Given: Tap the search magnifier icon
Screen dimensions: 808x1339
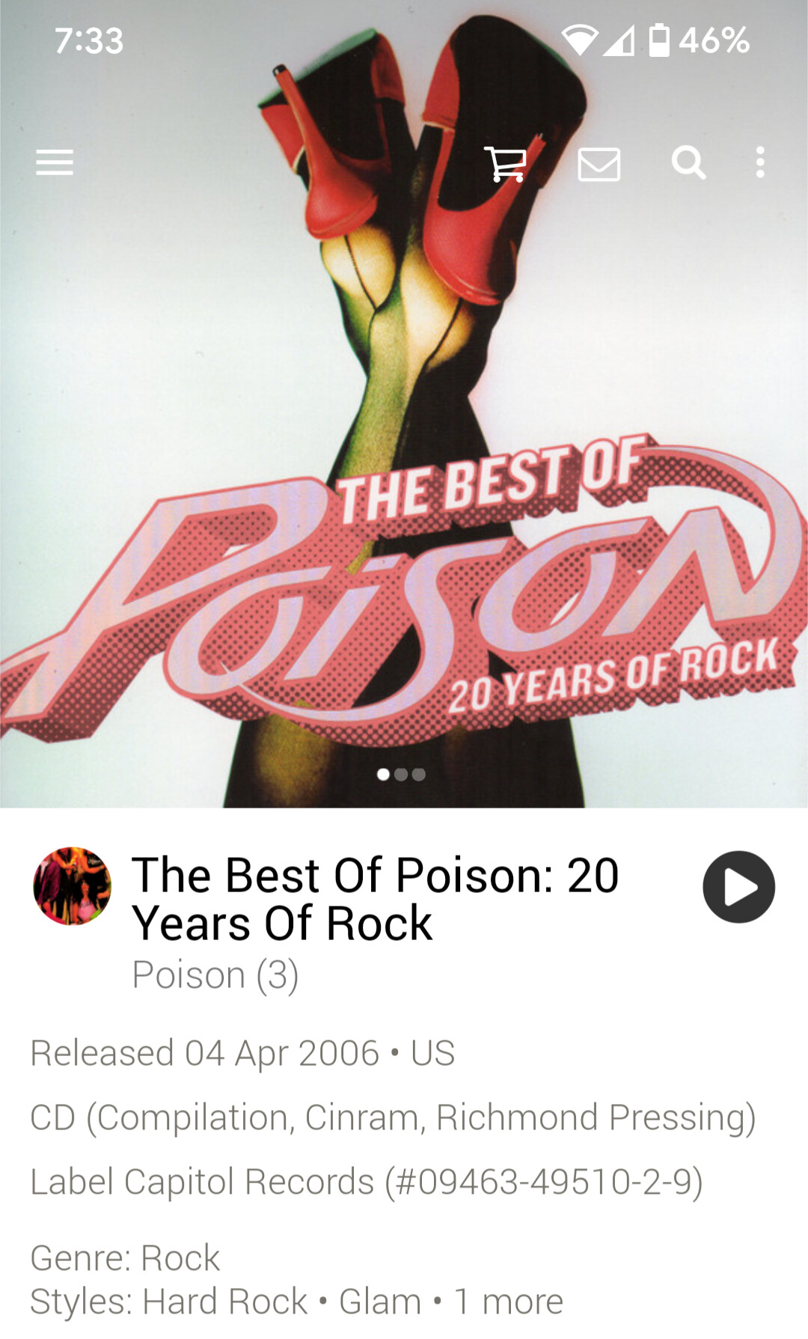Looking at the screenshot, I should 688,162.
